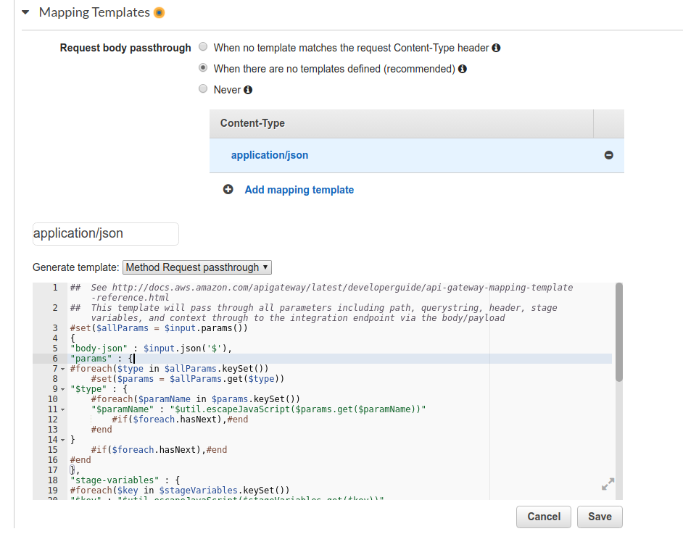Open the Generate template dropdown
The width and height of the screenshot is (683, 534).
click(197, 267)
